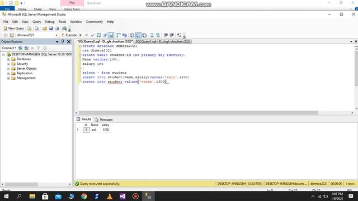Click the Windows Start button

tap(6, 196)
